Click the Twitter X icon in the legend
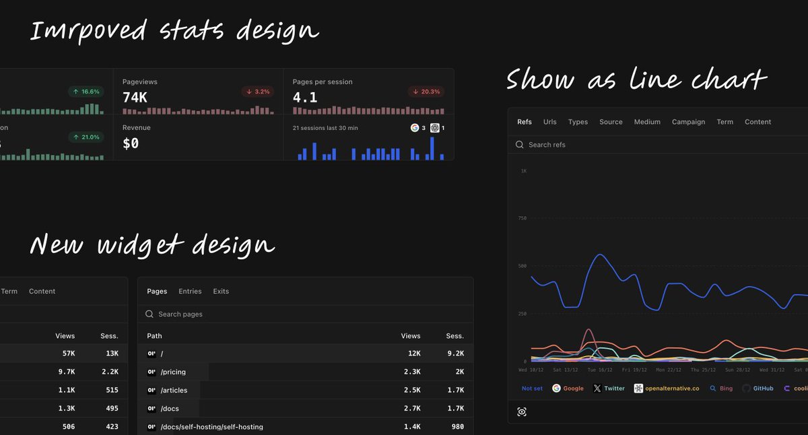 pyautogui.click(x=597, y=389)
